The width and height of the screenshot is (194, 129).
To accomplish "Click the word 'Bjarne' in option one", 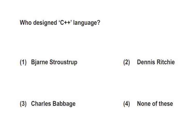I will (39, 62).
